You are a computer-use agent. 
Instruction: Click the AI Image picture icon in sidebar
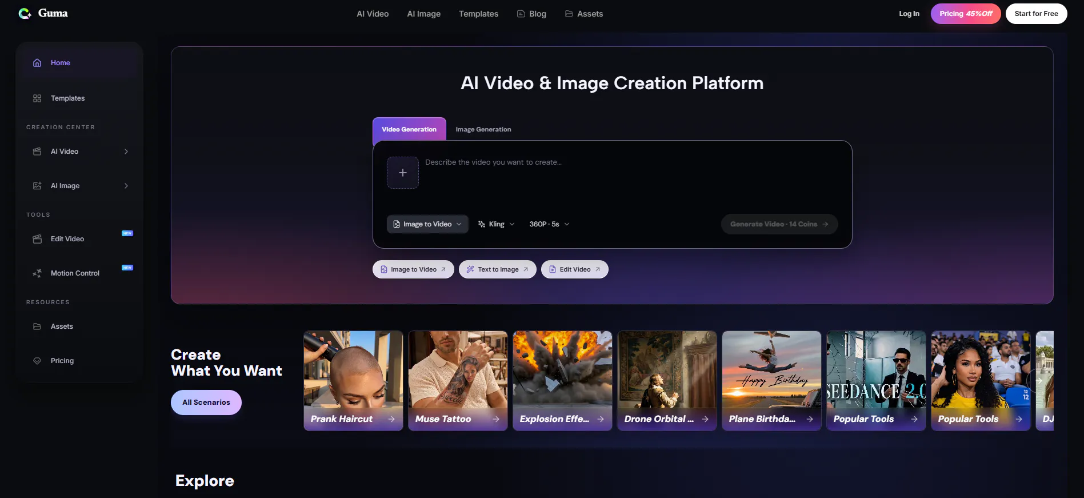(37, 186)
